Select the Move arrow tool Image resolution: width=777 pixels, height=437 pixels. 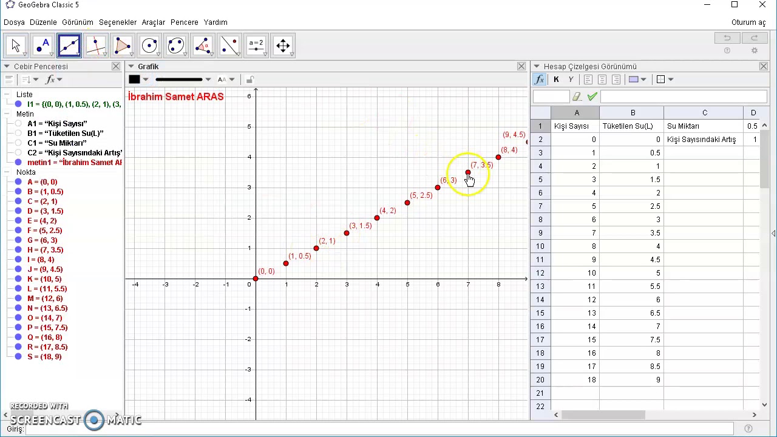[x=16, y=46]
